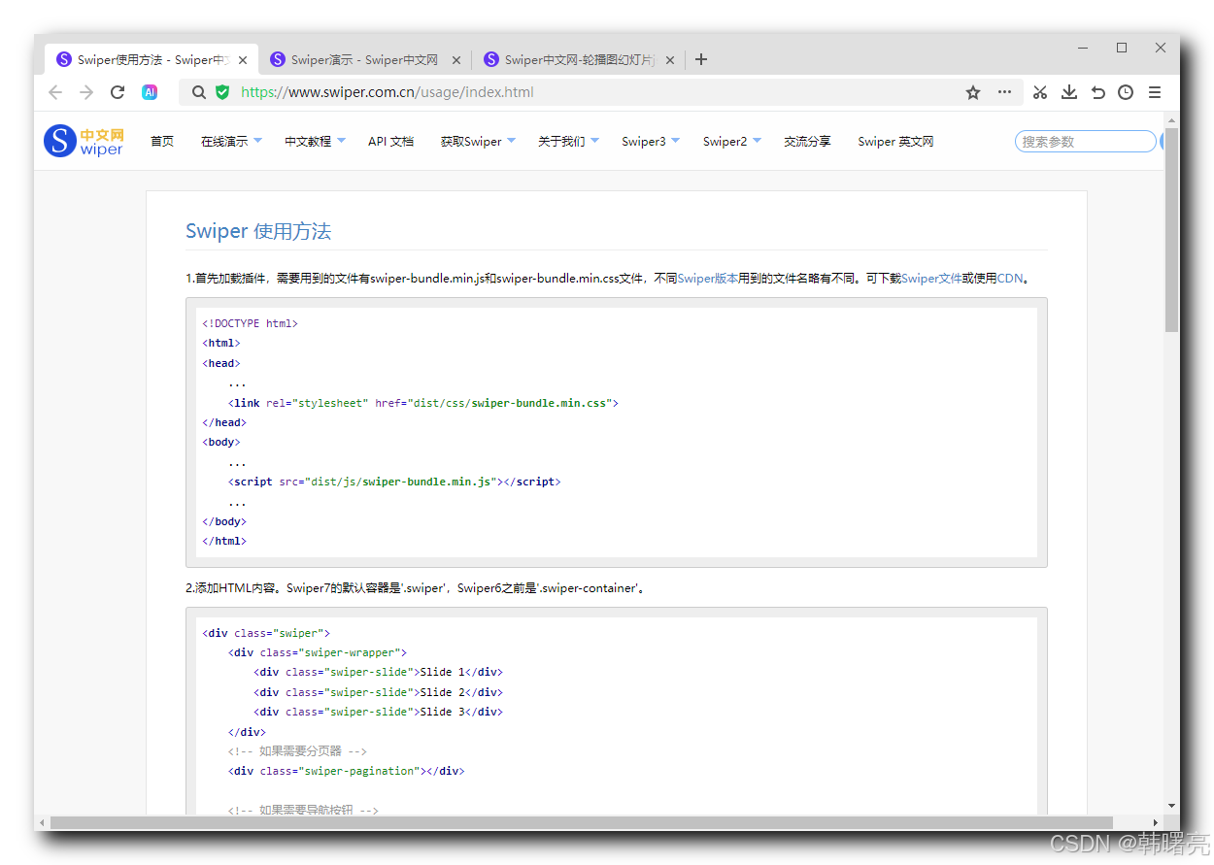Expand the 关于我们 dropdown menu

(x=568, y=142)
